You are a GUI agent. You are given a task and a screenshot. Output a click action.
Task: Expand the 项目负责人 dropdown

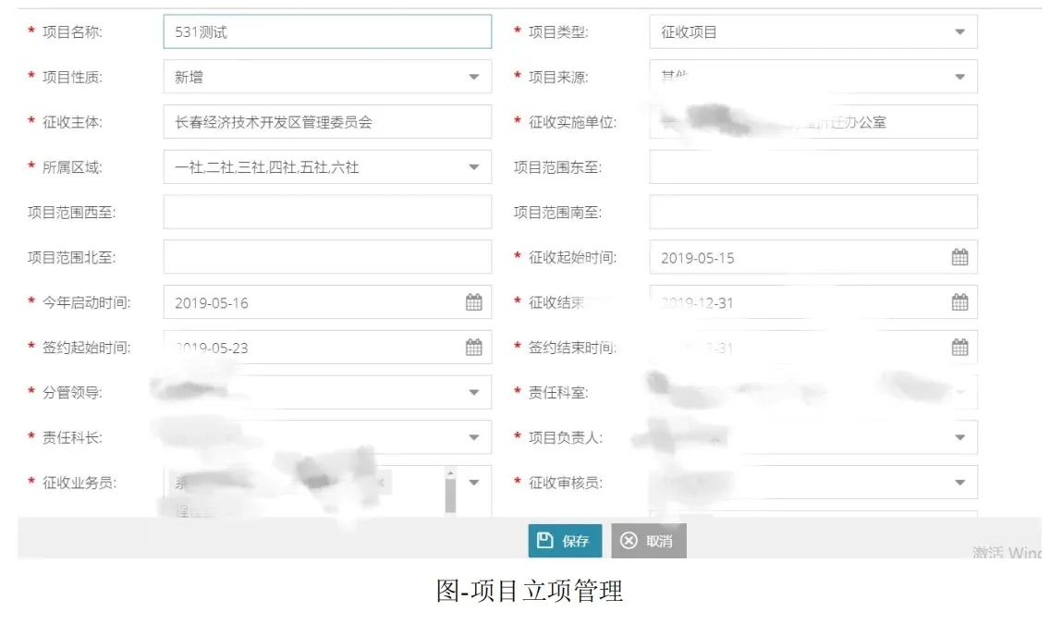point(961,436)
